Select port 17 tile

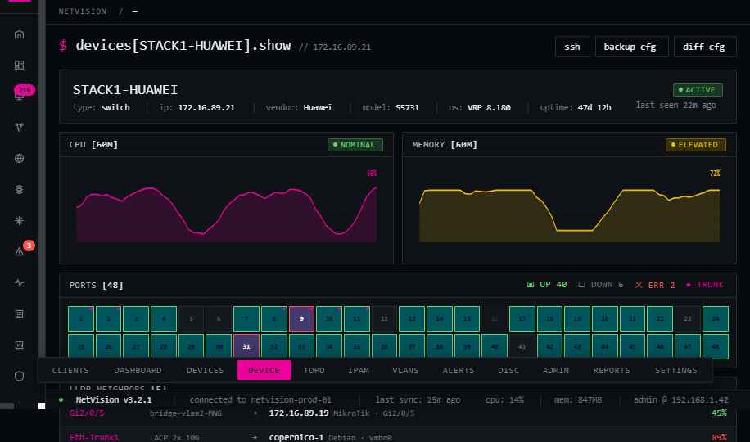522,319
